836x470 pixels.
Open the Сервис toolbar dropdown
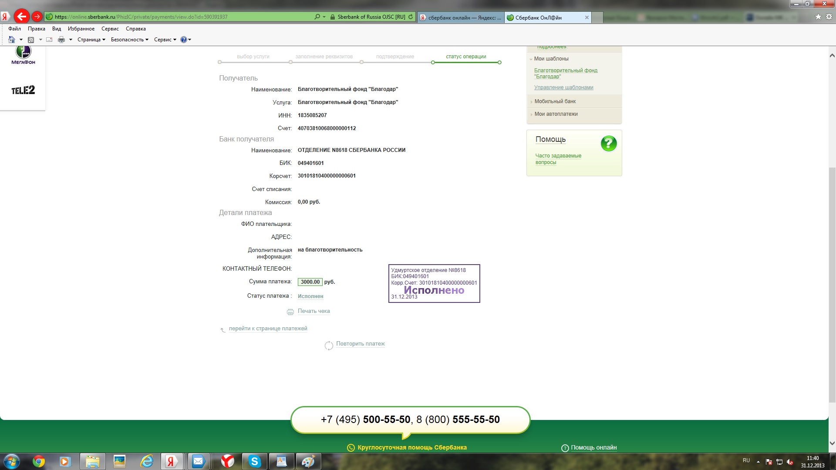point(165,40)
